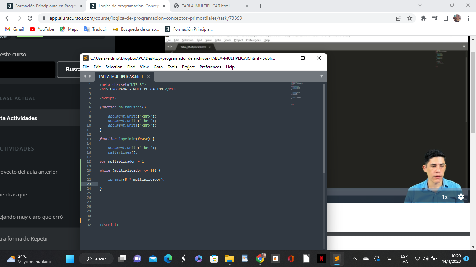Click Sublime editor vertical scrollbar
This screenshot has width=476, height=267.
[x=324, y=129]
